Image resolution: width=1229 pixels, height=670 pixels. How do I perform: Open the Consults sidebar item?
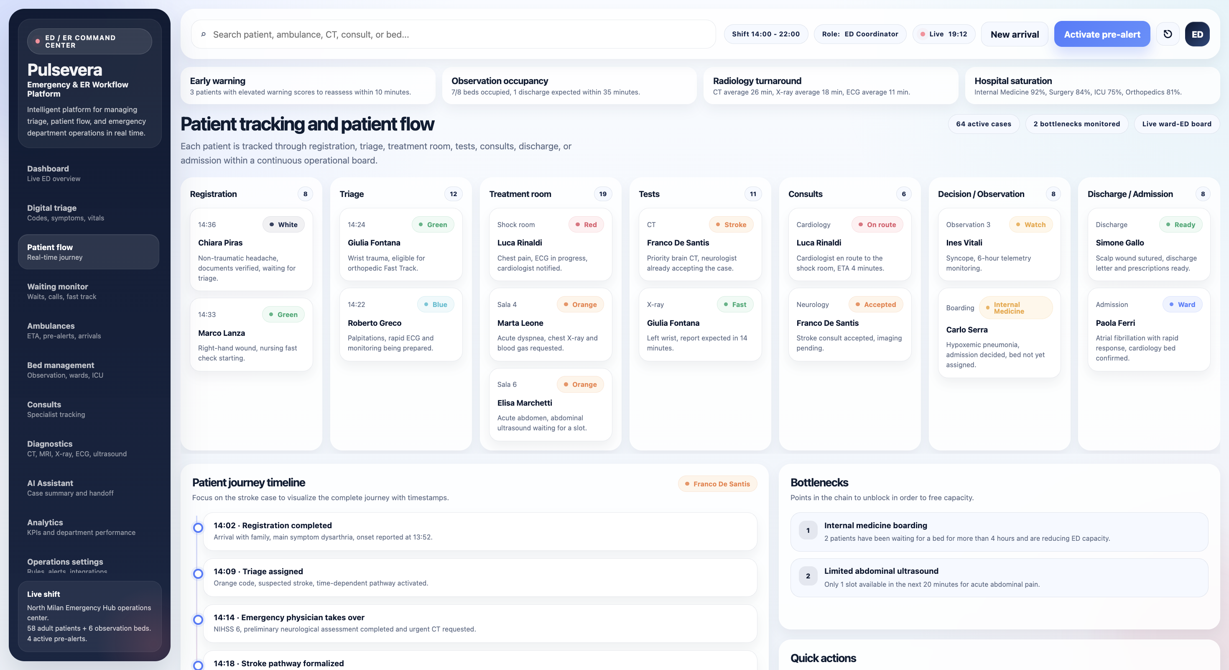(x=89, y=409)
